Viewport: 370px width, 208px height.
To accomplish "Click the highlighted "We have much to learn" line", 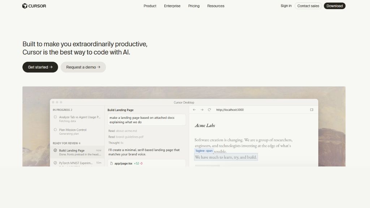I will (226, 157).
